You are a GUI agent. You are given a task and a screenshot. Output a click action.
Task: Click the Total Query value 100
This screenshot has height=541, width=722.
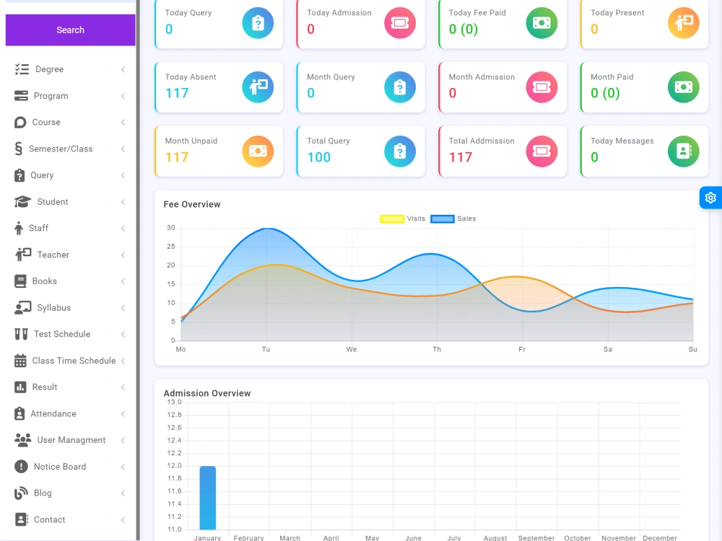click(x=318, y=157)
